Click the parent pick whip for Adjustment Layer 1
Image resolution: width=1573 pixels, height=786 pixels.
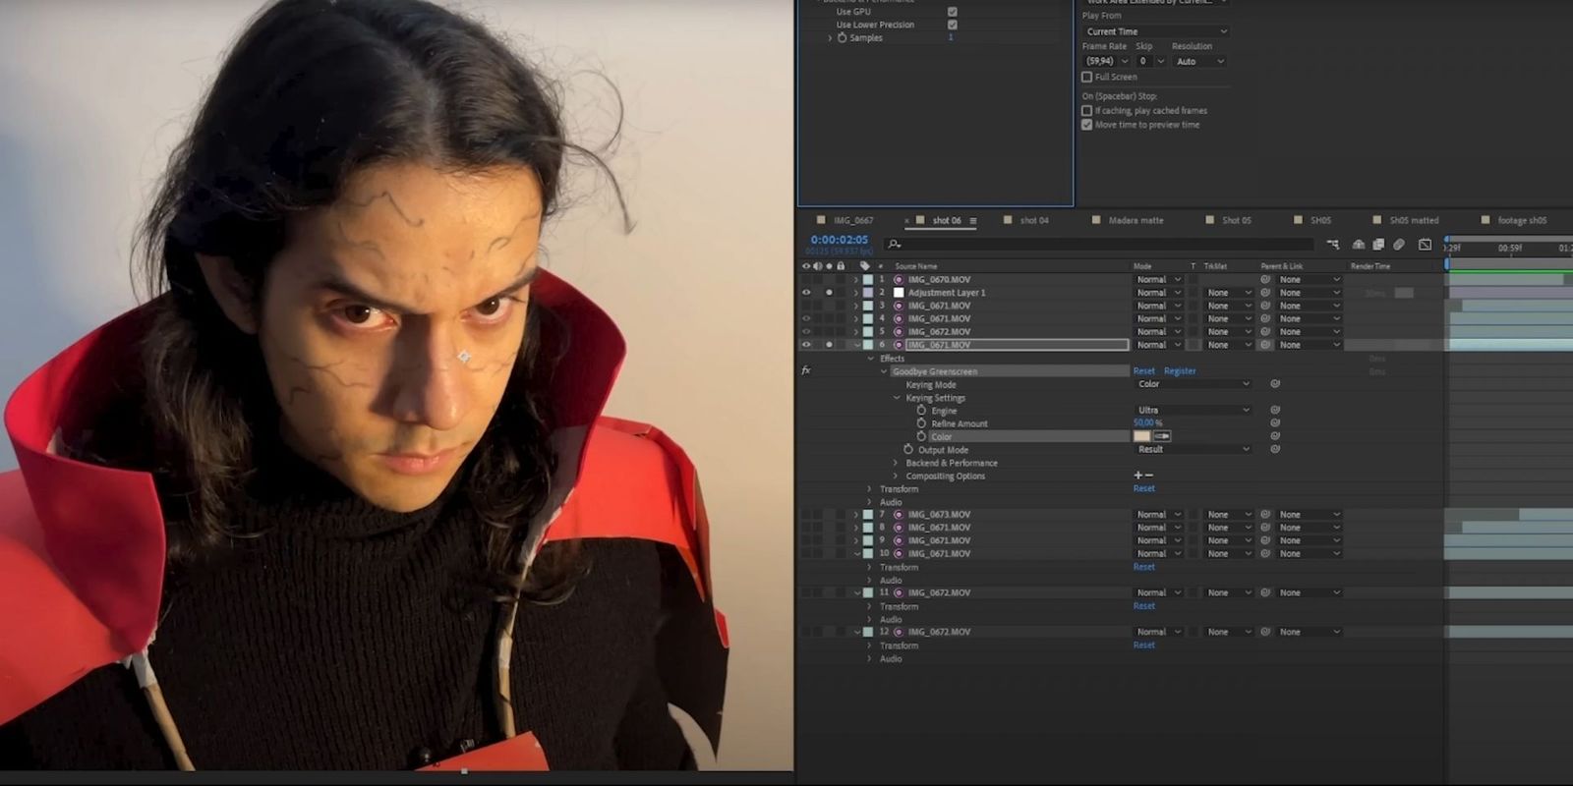[x=1265, y=293]
